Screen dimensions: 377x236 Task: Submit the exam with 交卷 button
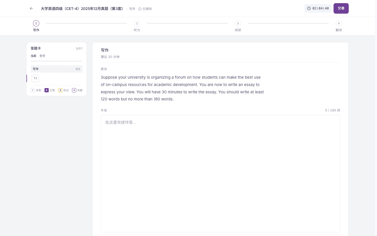[341, 8]
